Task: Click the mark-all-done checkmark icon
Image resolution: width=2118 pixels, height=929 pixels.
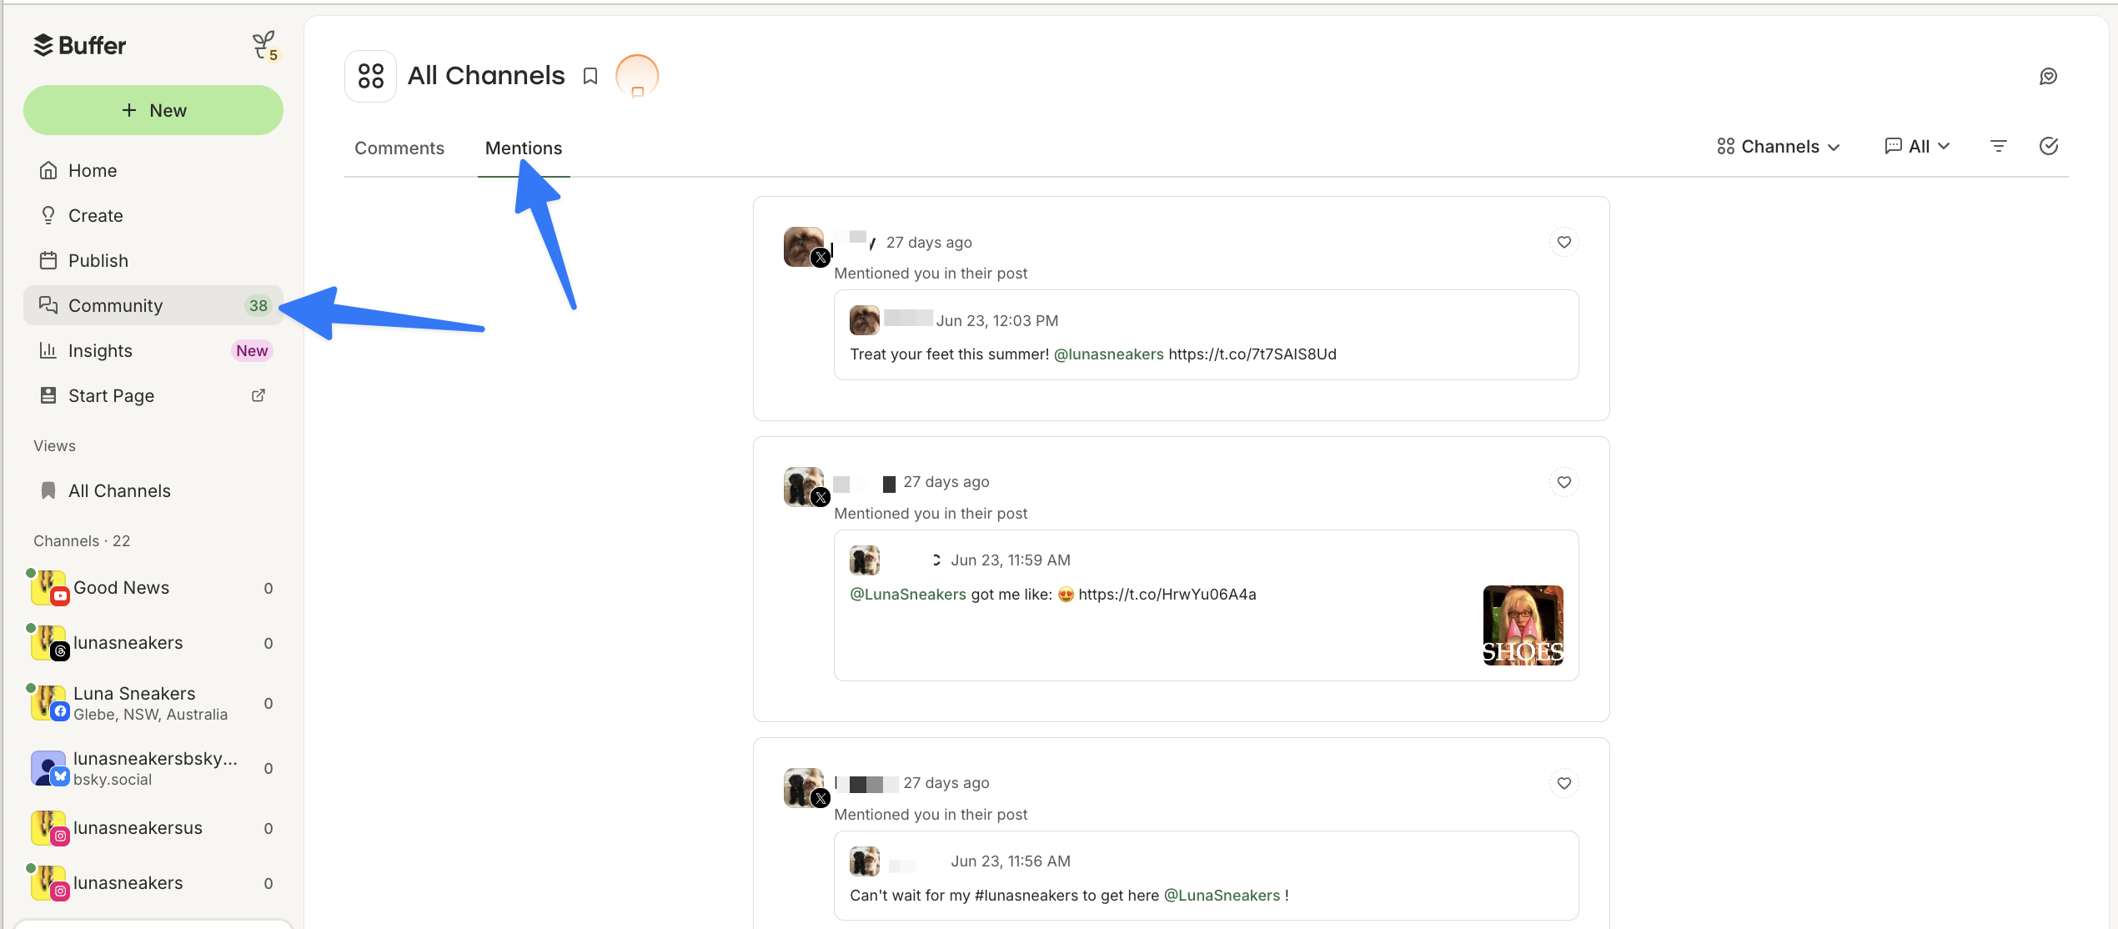Action: tap(2049, 146)
